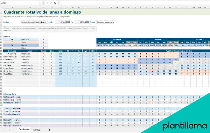This screenshot has height=133, width=210.
Task: Select the 'Centro de movilidad urbana' team cell
Action: 35,22
